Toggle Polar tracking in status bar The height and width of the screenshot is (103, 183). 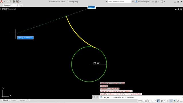point(152,101)
